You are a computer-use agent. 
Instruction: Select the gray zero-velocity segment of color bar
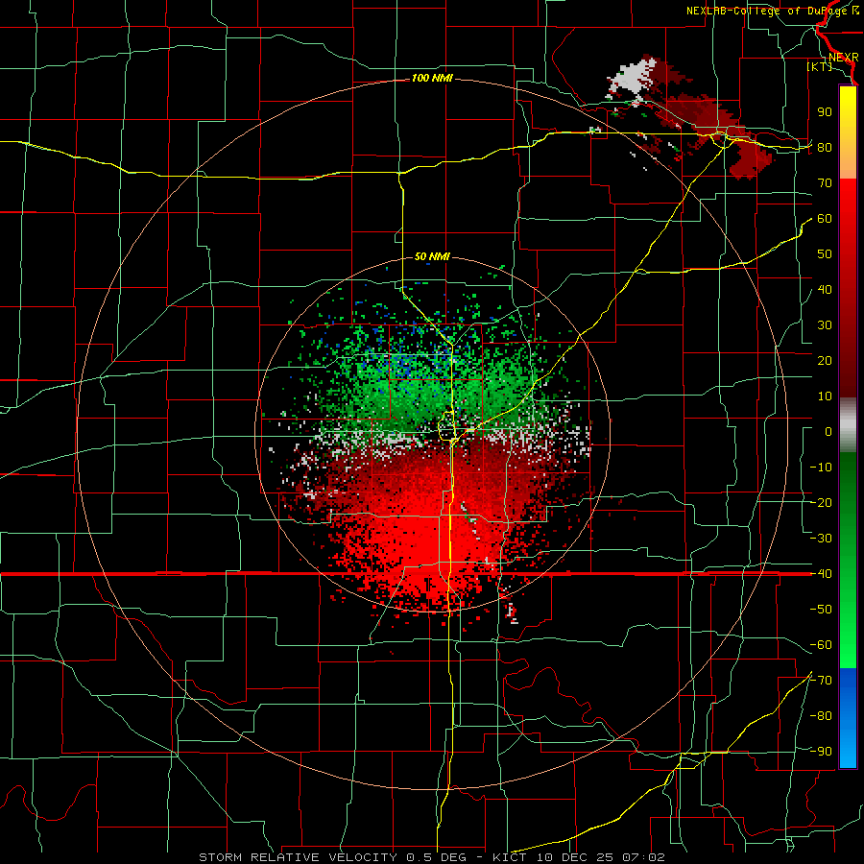tap(848, 425)
